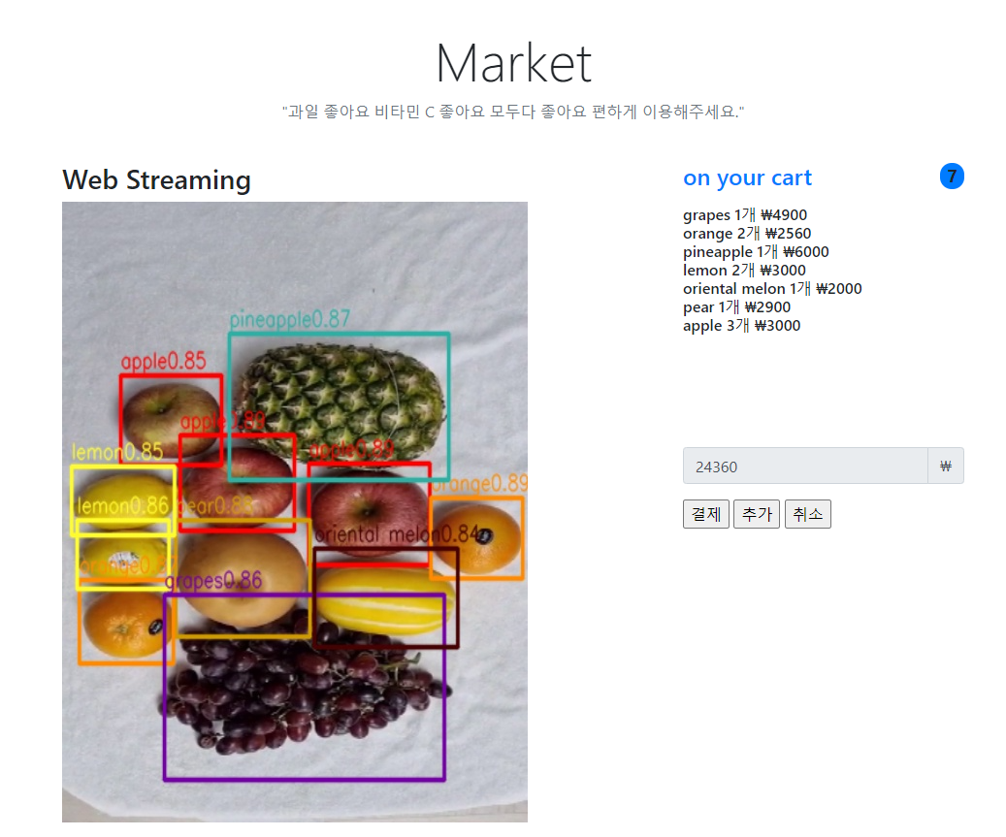
Task: Click the won currency symbol addon
Action: [946, 466]
